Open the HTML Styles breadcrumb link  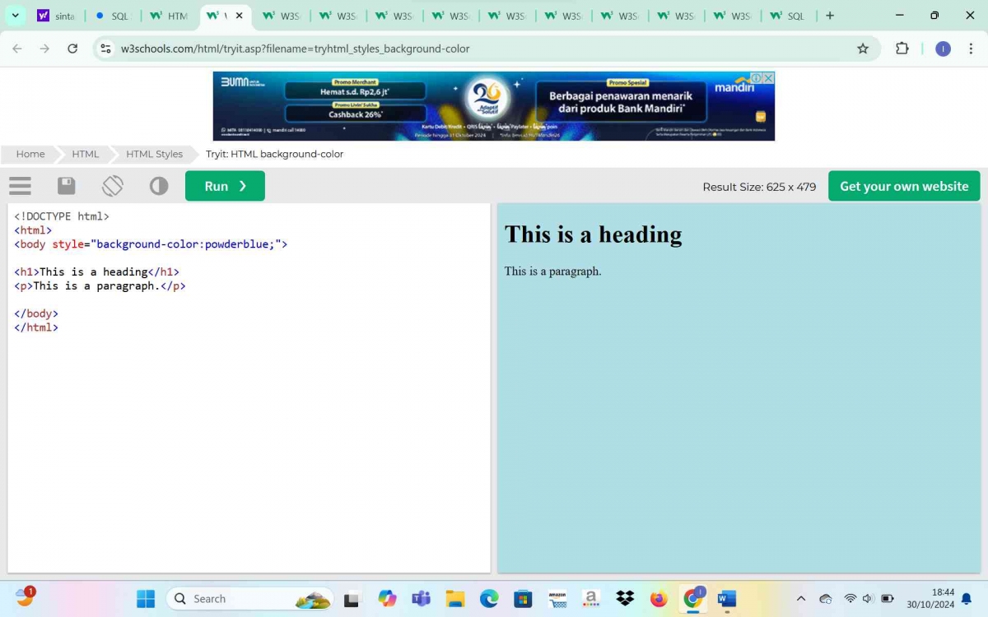point(154,154)
